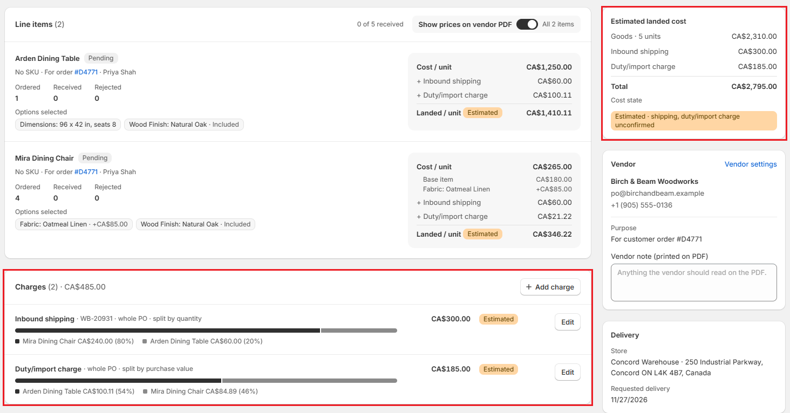
Task: Edit the Duty/import charge
Action: point(567,372)
